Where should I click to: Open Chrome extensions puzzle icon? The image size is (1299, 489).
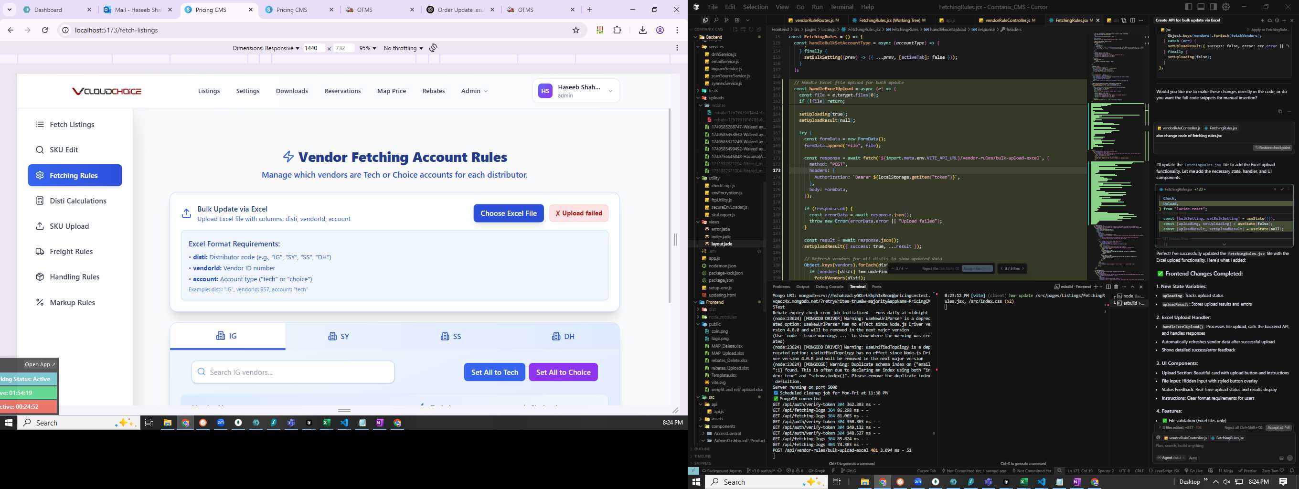coord(617,30)
